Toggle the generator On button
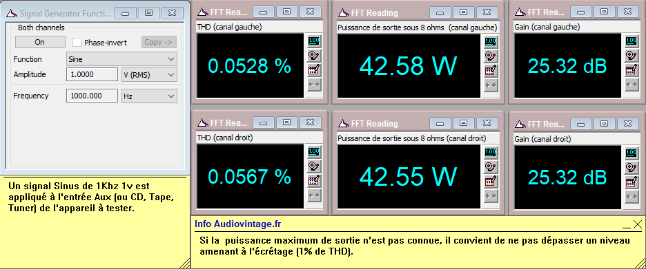The image size is (646, 269). [40, 42]
